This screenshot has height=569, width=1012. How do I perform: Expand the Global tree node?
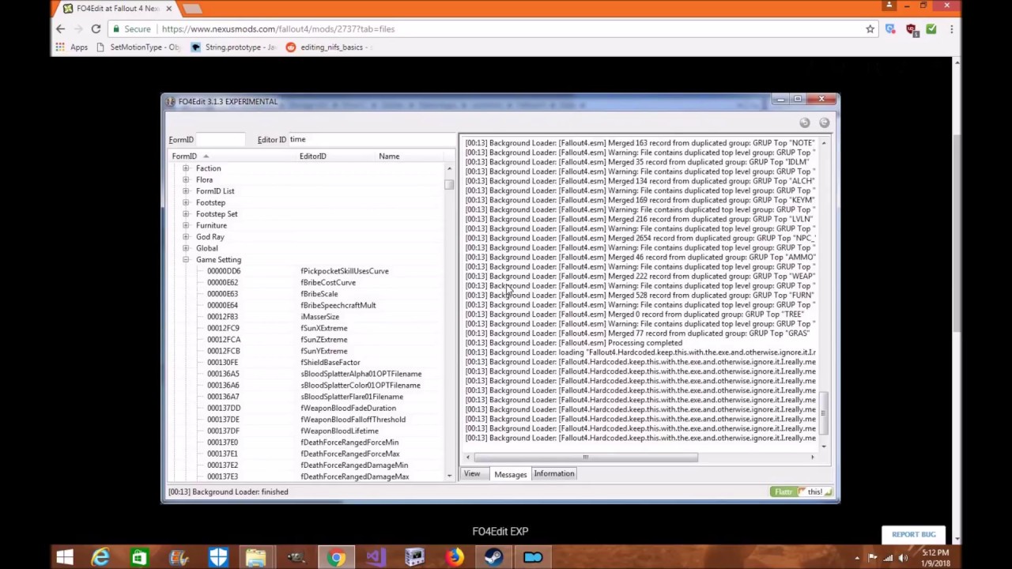[x=186, y=248]
